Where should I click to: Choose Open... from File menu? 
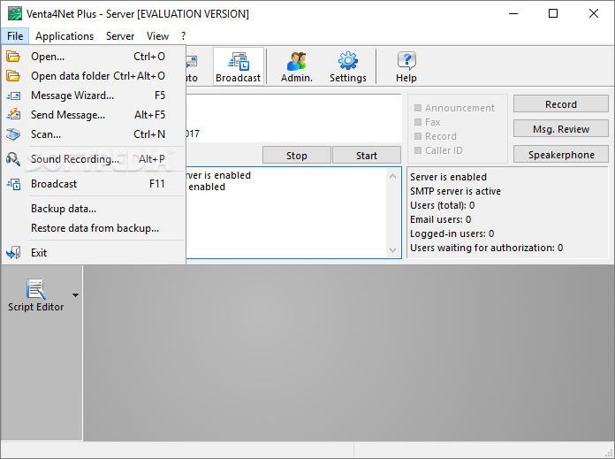[94, 57]
